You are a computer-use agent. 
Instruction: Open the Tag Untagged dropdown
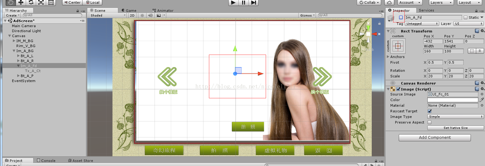tap(422, 23)
